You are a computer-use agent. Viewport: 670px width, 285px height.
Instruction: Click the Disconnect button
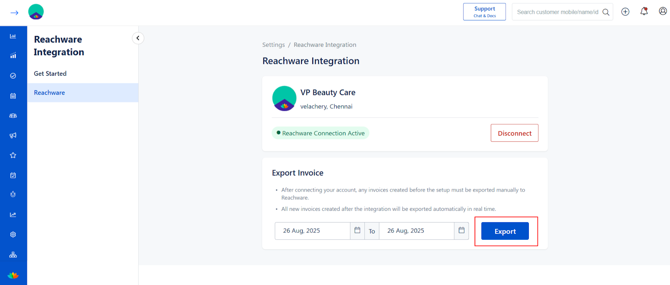[515, 133]
